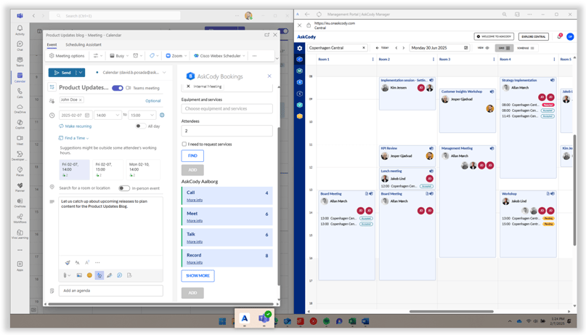Click the EXPLORE CENTRAL button
This screenshot has width=586, height=335.
click(533, 36)
